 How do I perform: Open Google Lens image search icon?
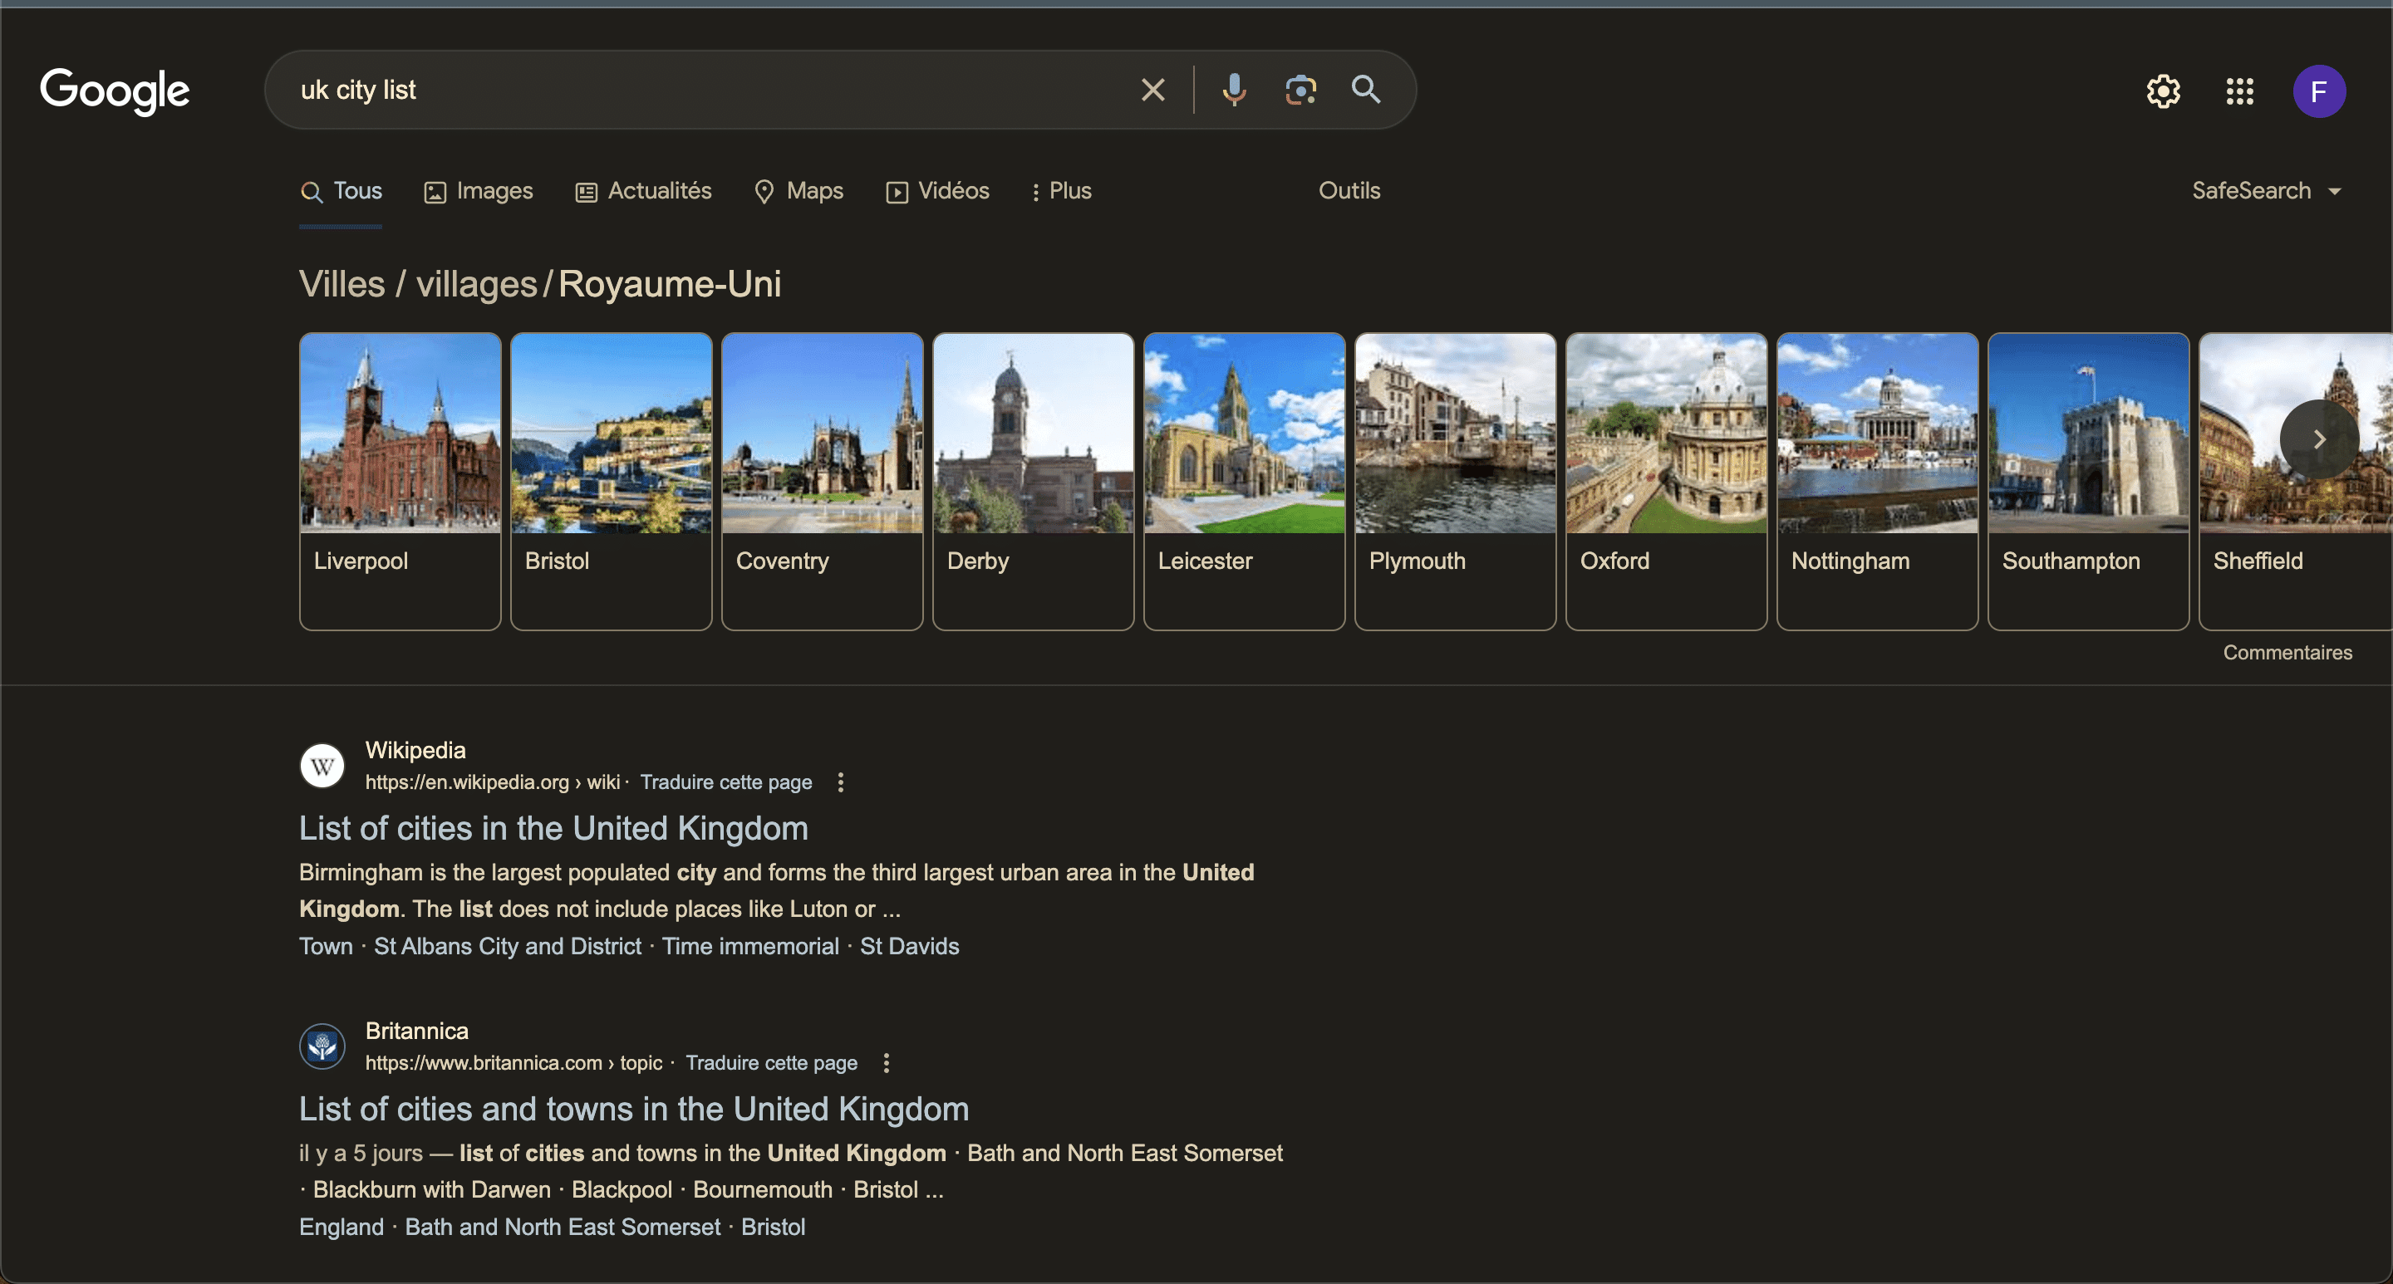1300,90
